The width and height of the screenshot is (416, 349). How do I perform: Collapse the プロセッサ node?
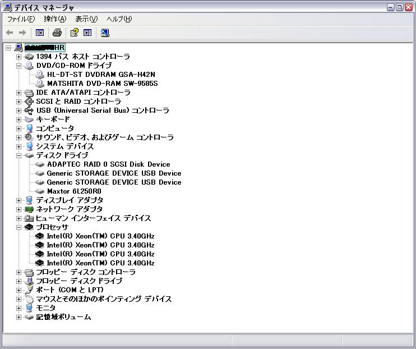19,227
